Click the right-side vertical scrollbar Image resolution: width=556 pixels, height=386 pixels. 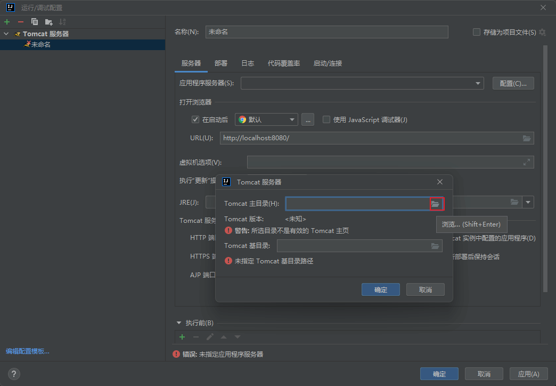pos(545,168)
